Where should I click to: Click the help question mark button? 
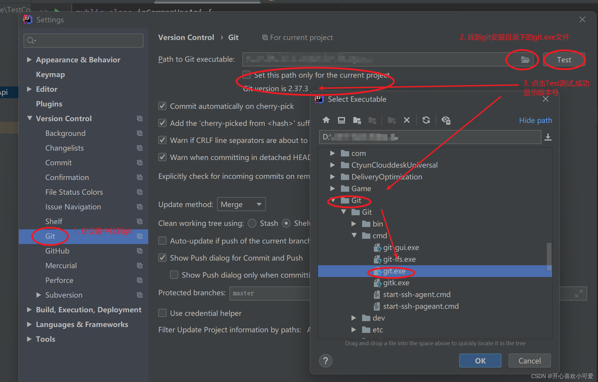point(326,361)
